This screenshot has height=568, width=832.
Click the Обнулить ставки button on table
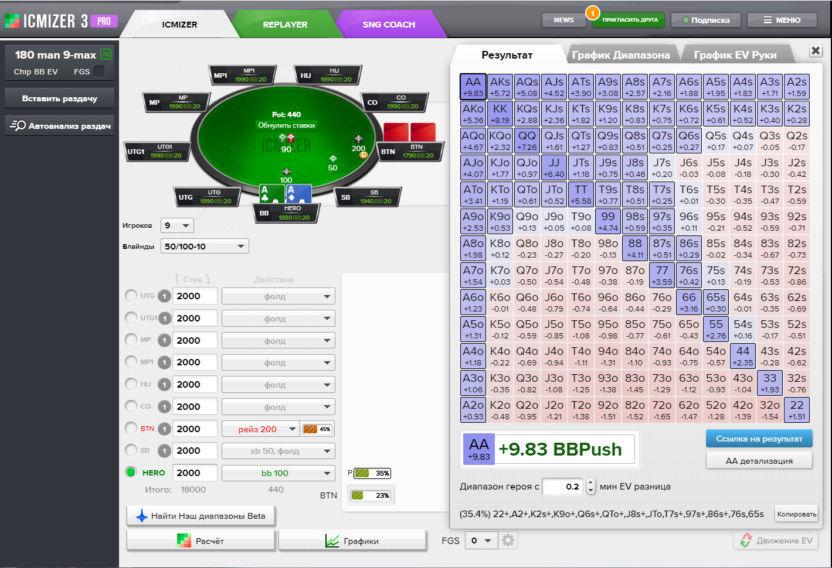point(286,125)
